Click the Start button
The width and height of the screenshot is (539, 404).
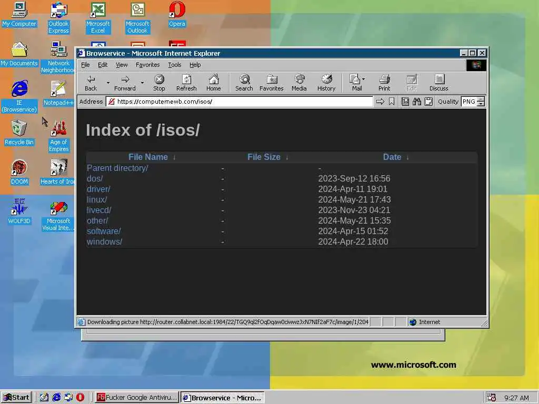tap(16, 398)
